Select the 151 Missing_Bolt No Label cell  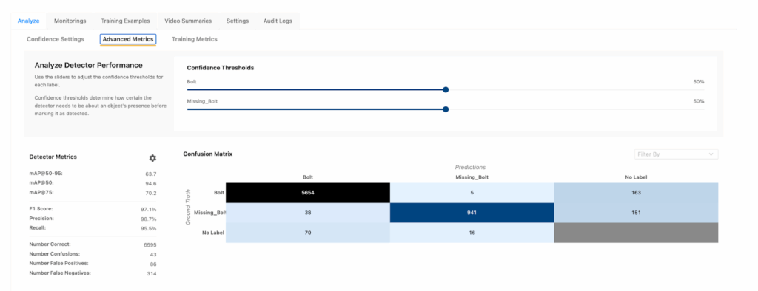(636, 212)
